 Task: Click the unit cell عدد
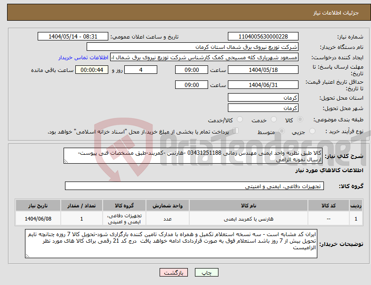coord(168,219)
